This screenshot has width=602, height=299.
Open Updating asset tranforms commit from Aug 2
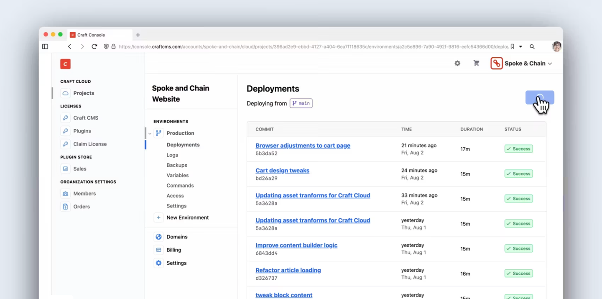click(313, 195)
